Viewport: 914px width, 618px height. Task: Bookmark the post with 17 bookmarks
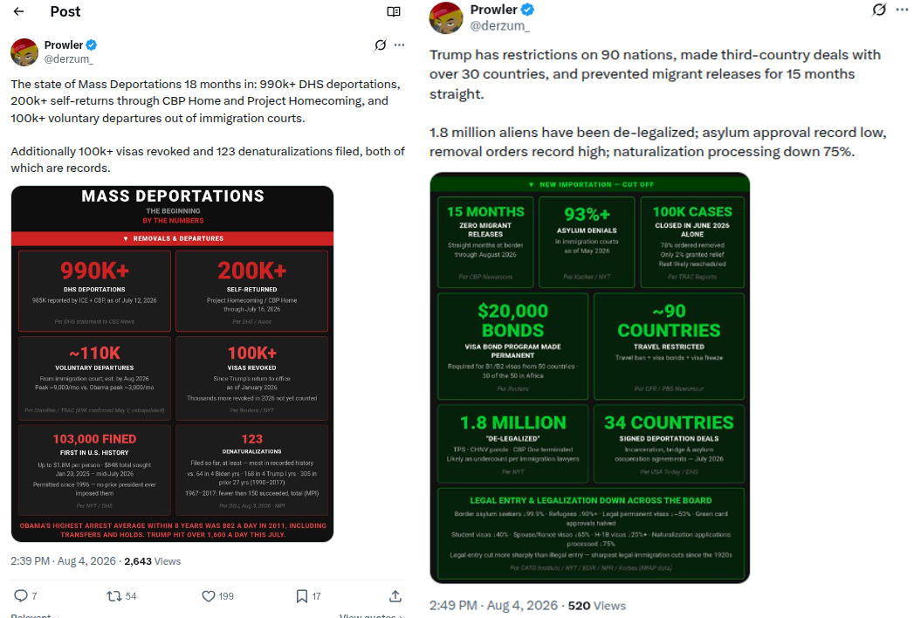[308, 596]
